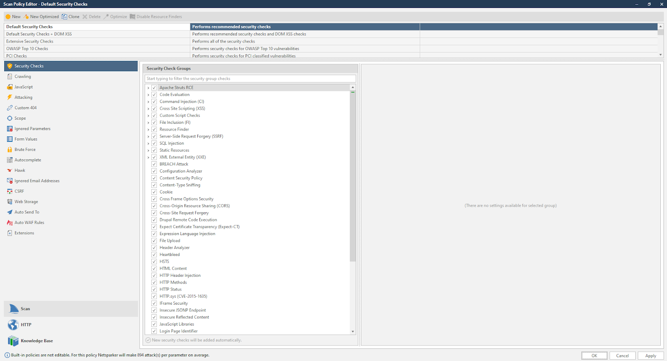The width and height of the screenshot is (667, 361).
Task: Click the security check list scrollbar down arrow
Action: point(353,331)
